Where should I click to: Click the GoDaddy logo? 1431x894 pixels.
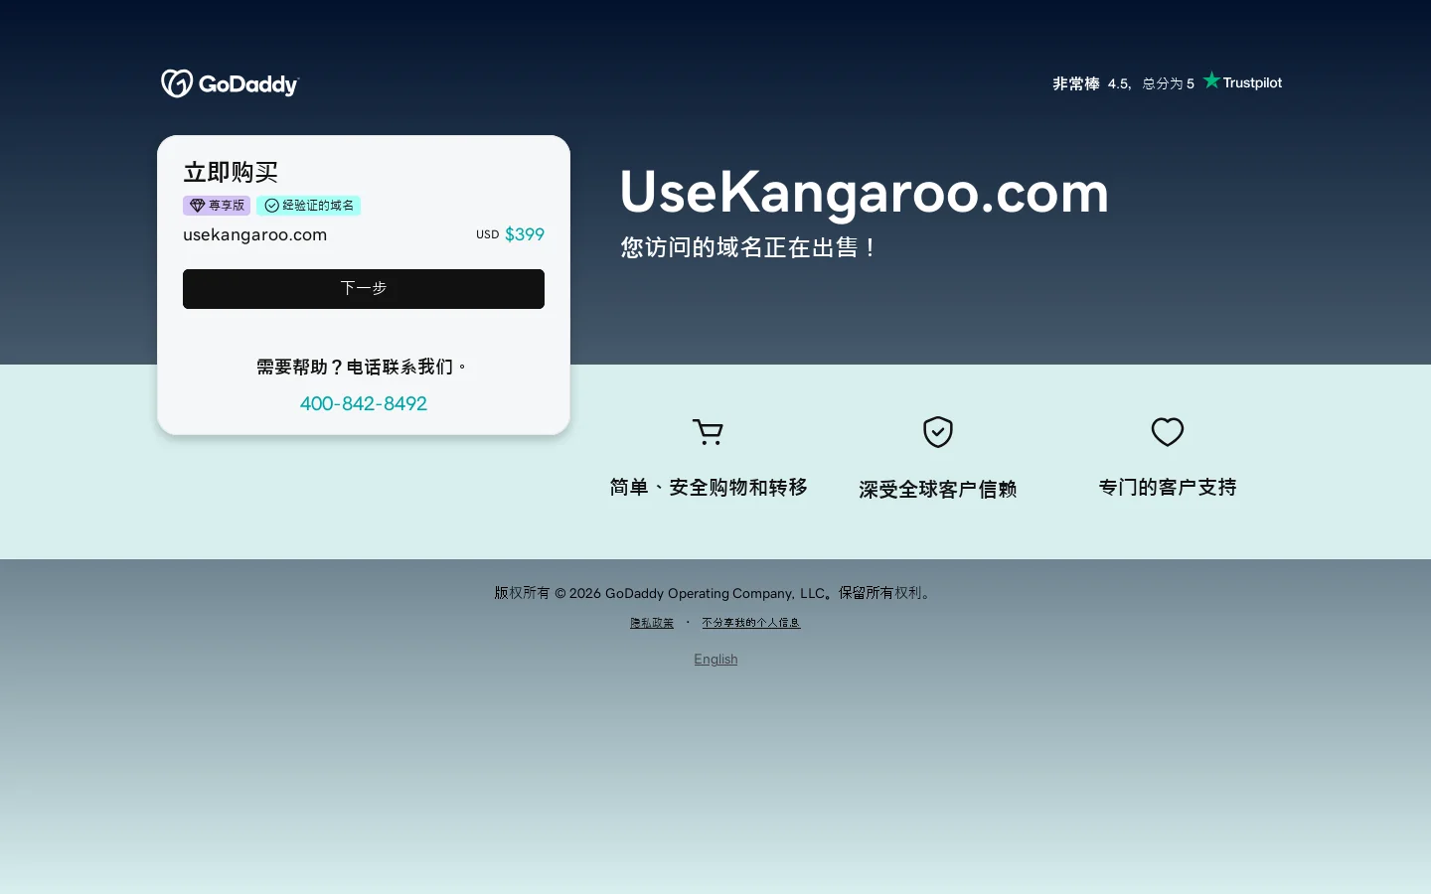point(230,83)
